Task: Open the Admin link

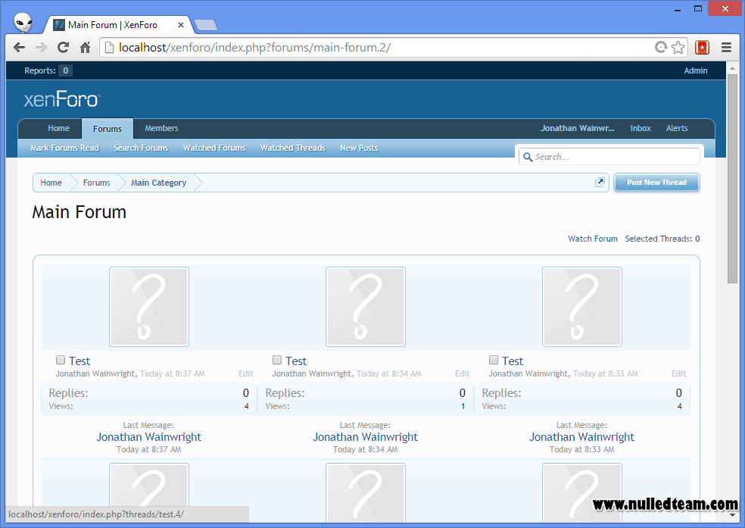Action: click(696, 70)
